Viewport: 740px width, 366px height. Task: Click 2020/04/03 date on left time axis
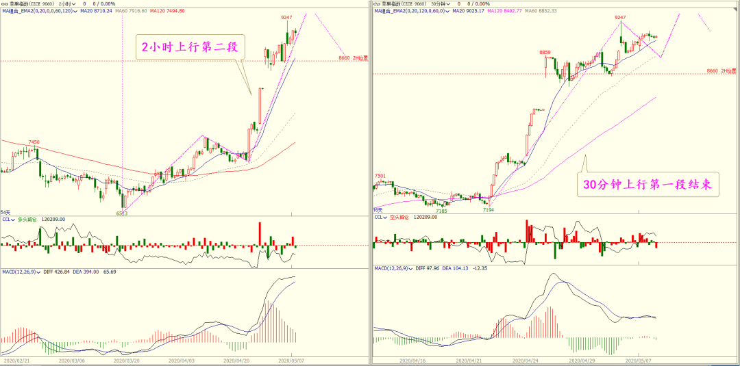181,359
